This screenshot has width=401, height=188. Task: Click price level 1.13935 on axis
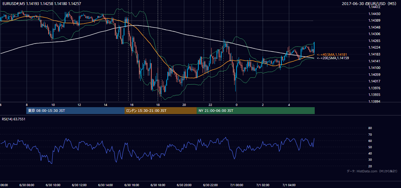pos(374,95)
